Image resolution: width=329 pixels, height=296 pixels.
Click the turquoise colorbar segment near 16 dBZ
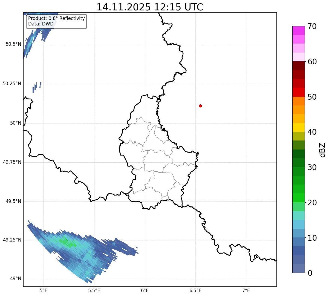pos(298,215)
